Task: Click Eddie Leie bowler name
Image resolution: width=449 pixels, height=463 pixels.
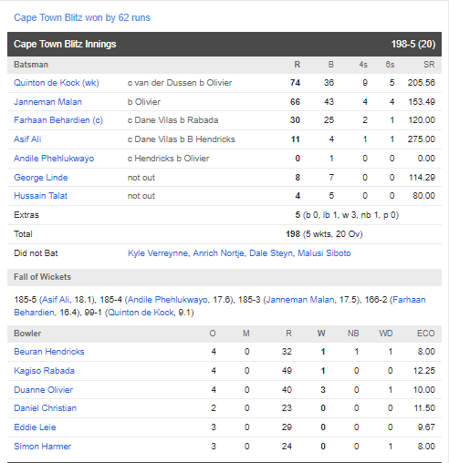Action: (x=35, y=427)
